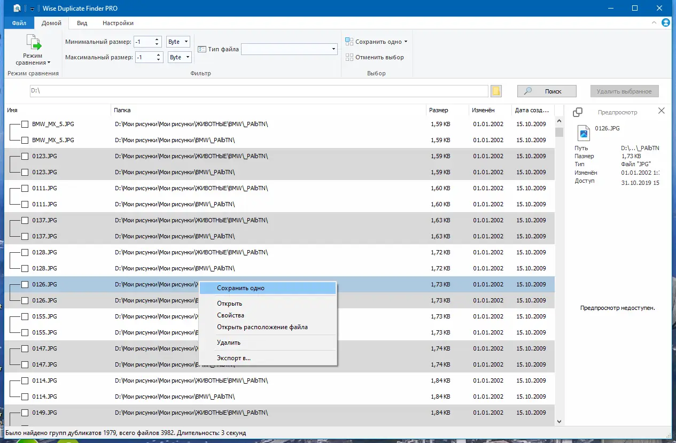The width and height of the screenshot is (676, 443).
Task: Click the magnifier icon on Поиск button
Action: [x=528, y=91]
